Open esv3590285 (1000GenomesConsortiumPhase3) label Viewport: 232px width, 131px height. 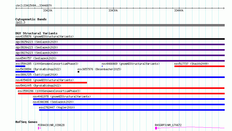[x=47, y=64]
